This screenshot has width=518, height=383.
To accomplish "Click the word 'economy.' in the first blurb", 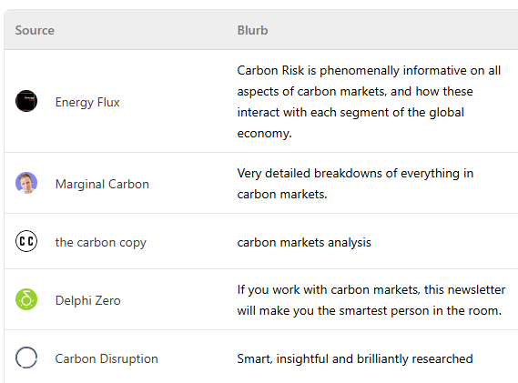I will click(x=265, y=134).
